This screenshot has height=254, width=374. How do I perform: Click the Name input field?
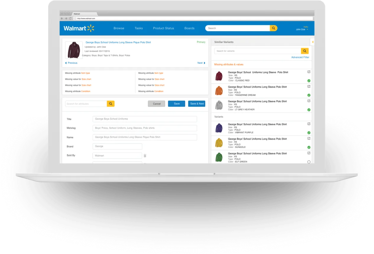click(145, 137)
